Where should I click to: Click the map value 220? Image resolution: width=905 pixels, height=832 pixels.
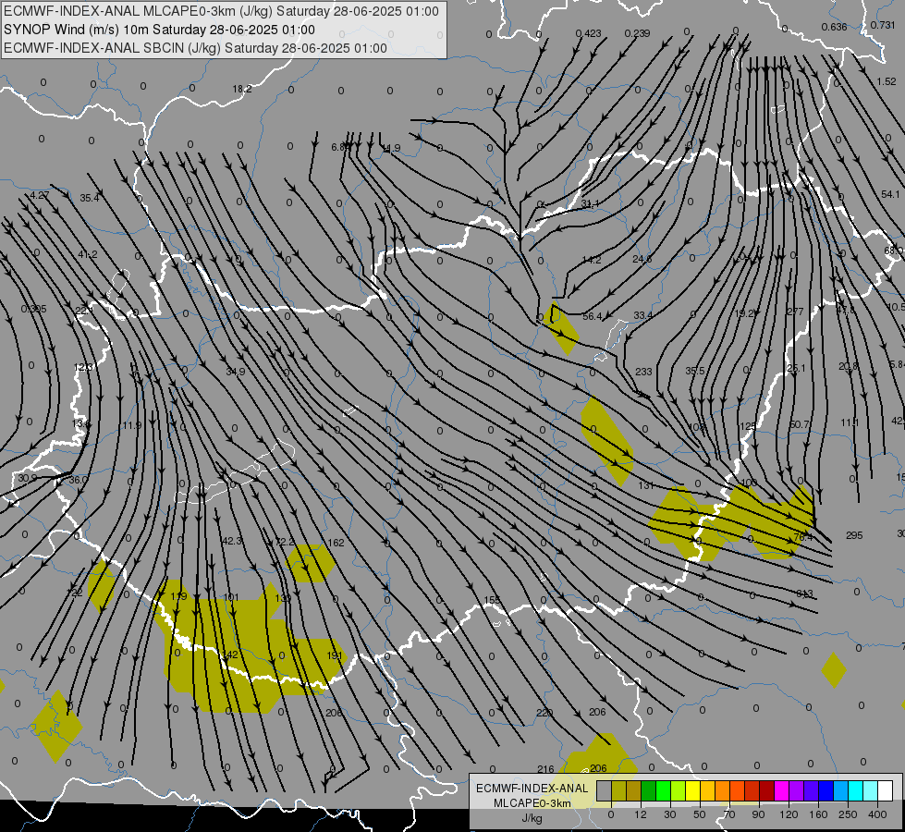544,713
